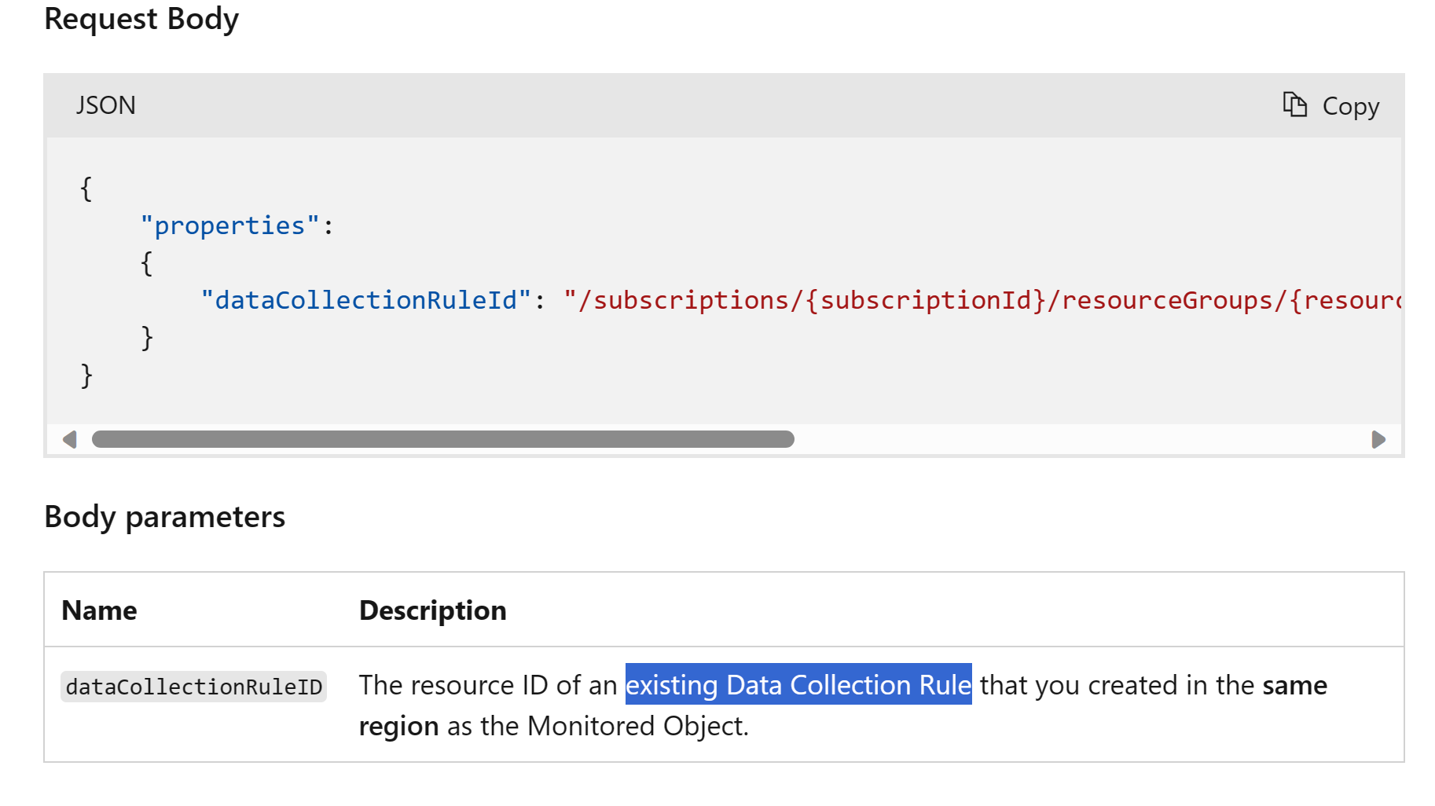Click the JSON language label

coord(106,105)
